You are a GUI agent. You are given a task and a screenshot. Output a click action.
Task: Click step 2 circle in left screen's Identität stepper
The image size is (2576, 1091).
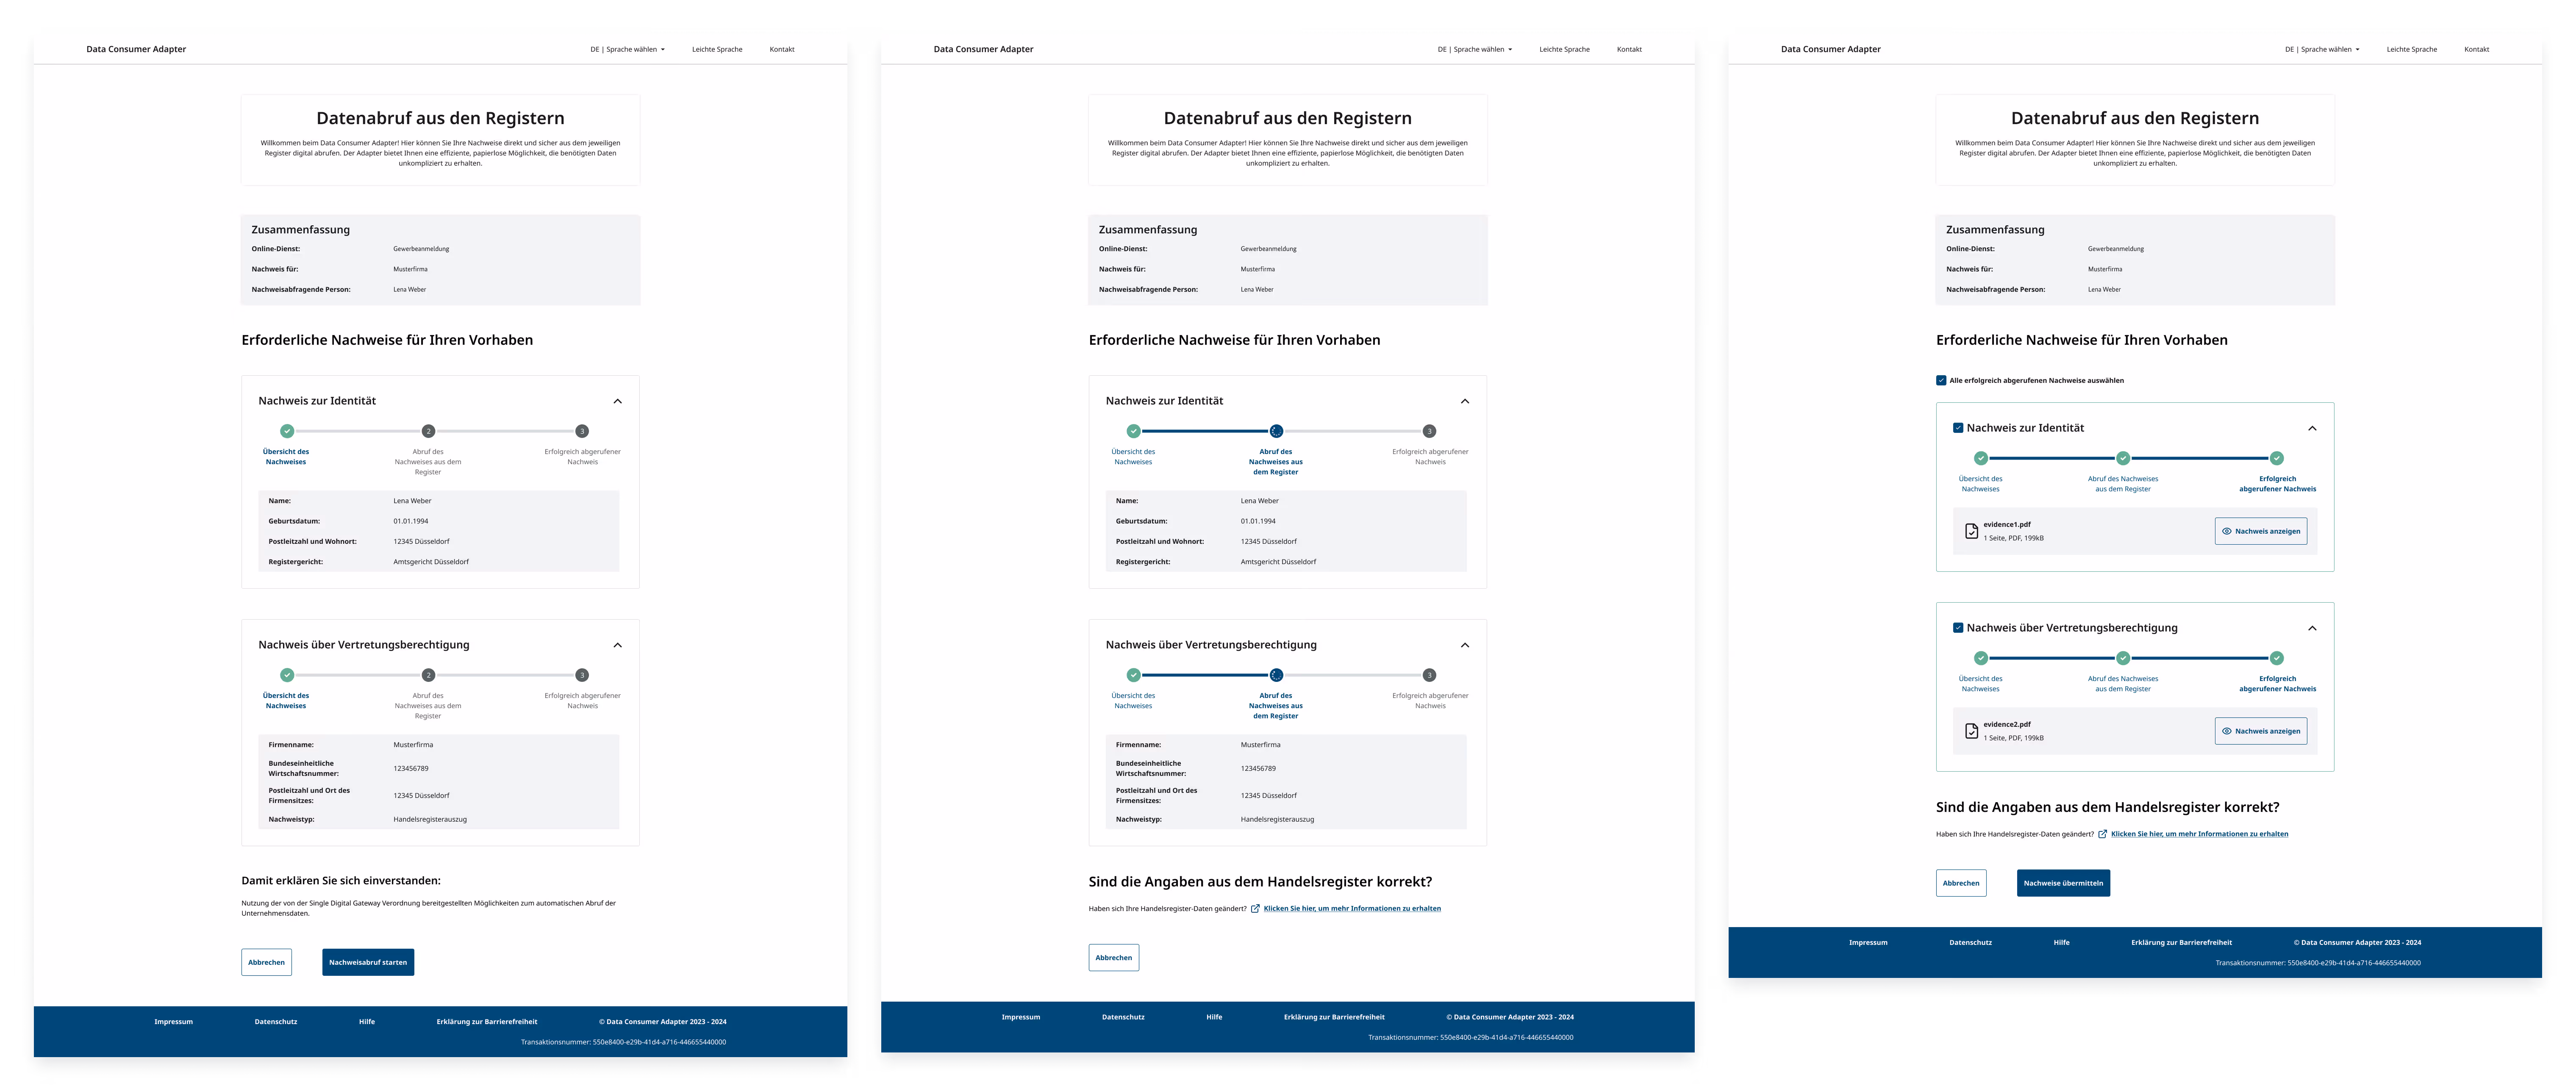click(x=428, y=431)
